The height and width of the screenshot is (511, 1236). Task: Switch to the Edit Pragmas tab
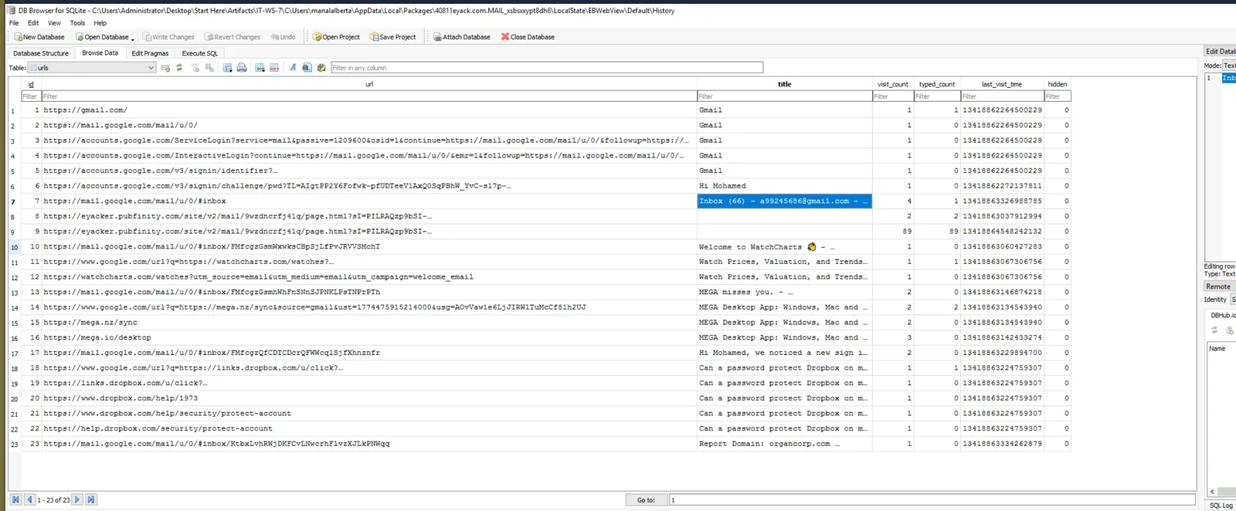point(150,53)
